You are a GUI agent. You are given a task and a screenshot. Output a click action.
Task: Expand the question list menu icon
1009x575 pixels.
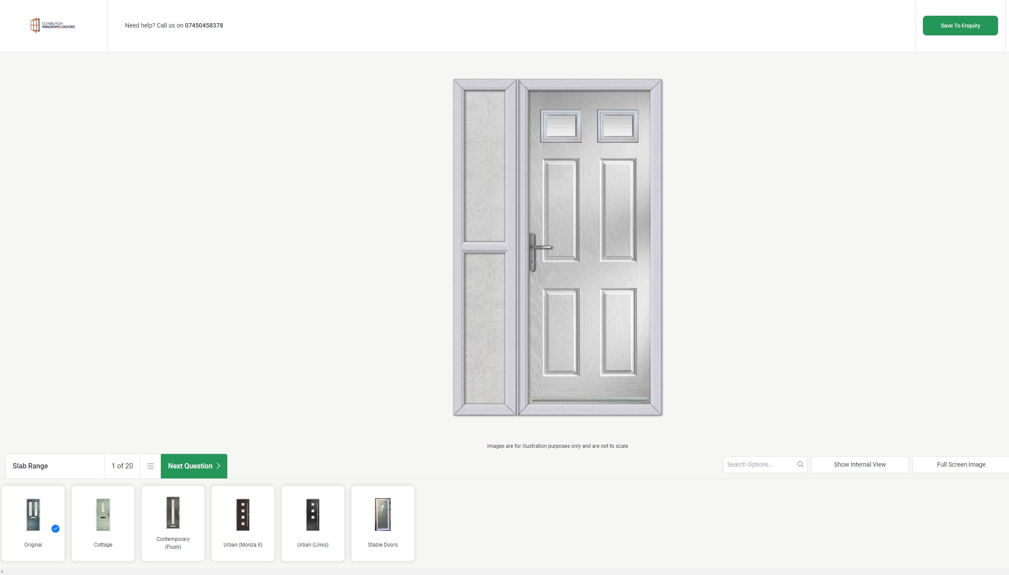(x=150, y=465)
